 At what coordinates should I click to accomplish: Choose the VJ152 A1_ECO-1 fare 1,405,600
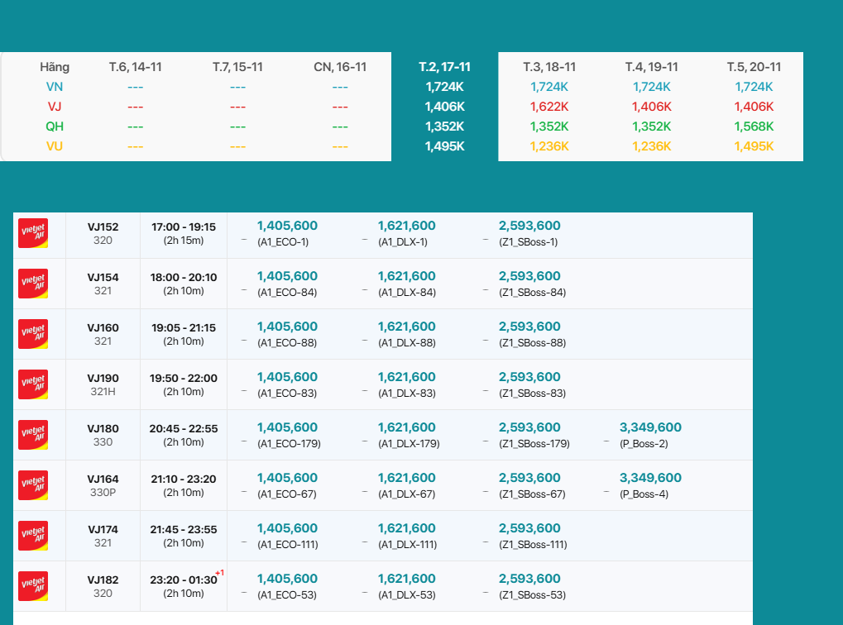[x=287, y=226]
